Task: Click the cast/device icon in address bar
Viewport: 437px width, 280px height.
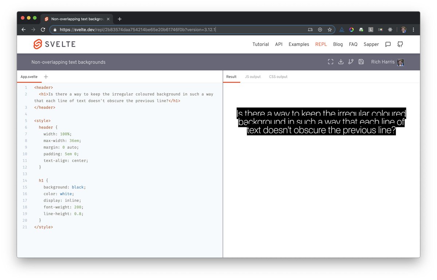Action: point(310,30)
